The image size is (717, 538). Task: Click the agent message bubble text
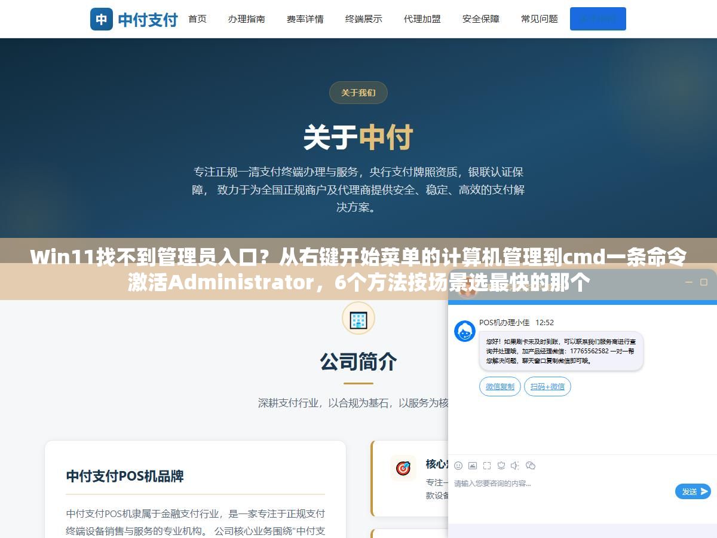click(x=560, y=351)
